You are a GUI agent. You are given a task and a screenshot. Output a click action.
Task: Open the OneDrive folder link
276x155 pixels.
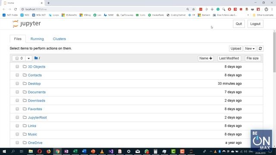(35, 143)
